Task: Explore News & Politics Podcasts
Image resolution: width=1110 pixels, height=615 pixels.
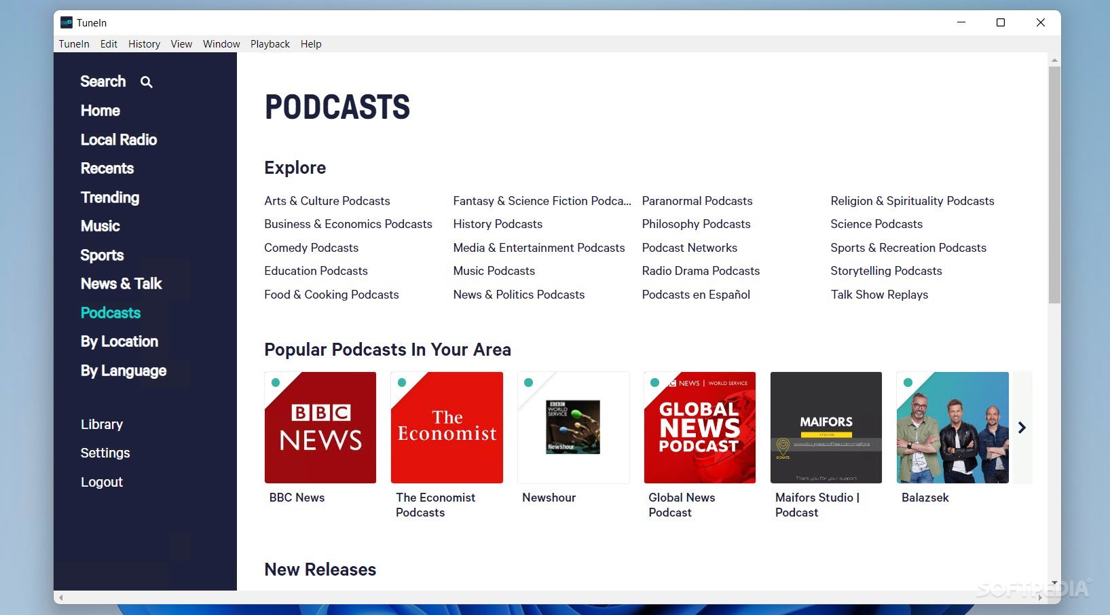Action: [519, 295]
